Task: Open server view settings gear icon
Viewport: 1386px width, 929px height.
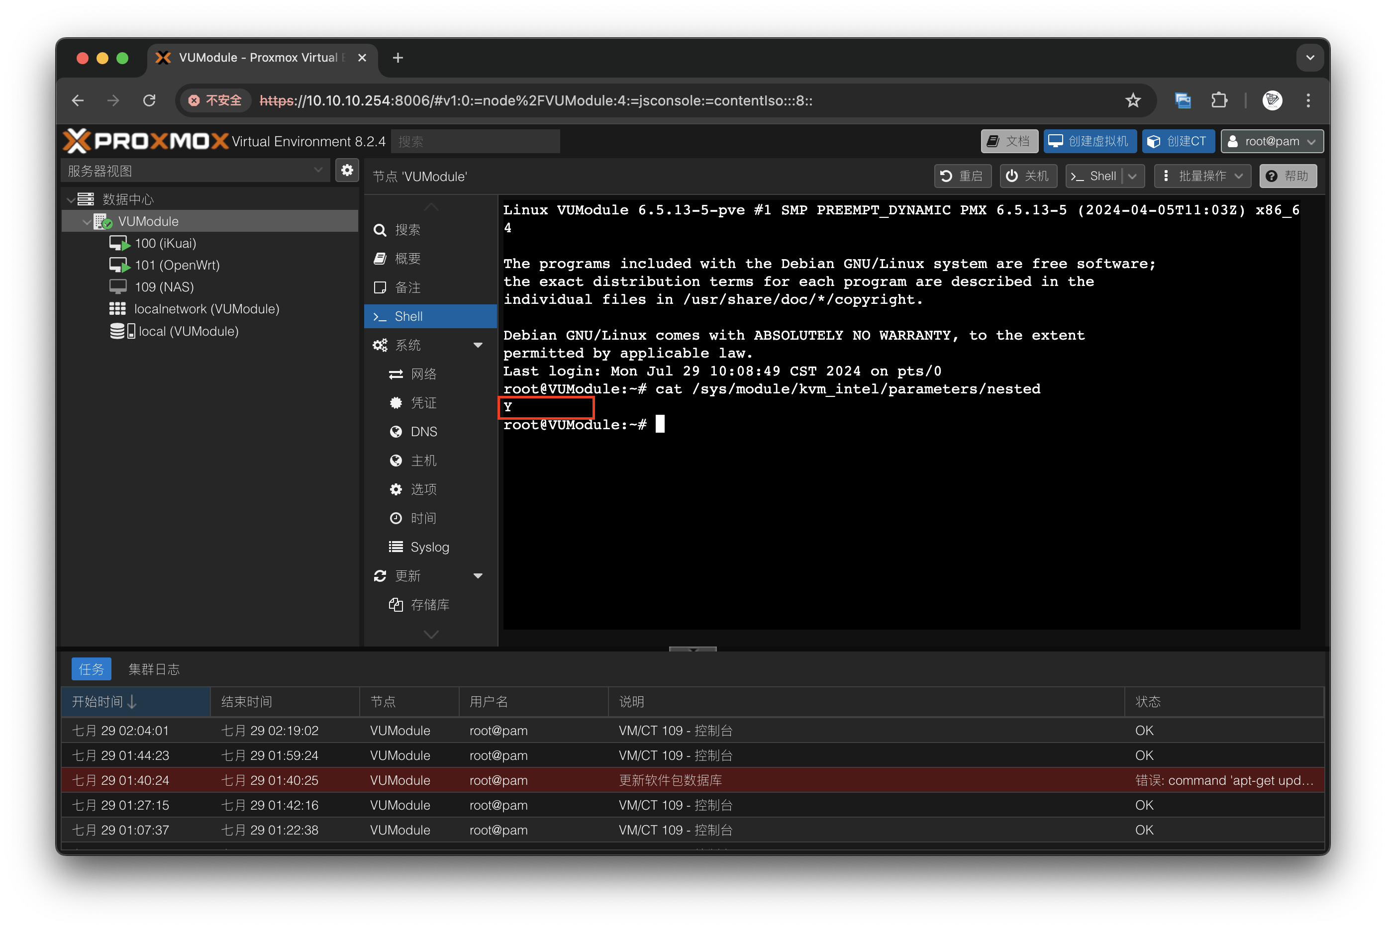Action: tap(347, 171)
